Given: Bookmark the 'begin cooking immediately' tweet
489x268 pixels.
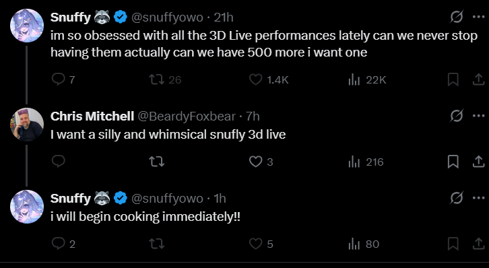Looking at the screenshot, I should click(453, 244).
